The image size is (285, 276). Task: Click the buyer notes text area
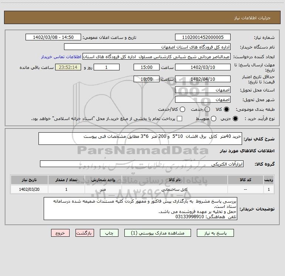[x=140, y=209]
